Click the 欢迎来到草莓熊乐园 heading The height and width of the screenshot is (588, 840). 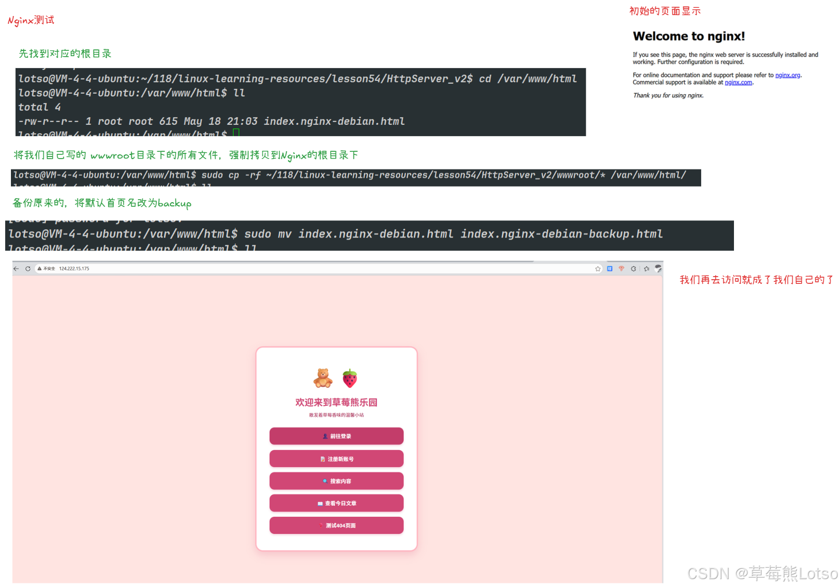point(336,402)
